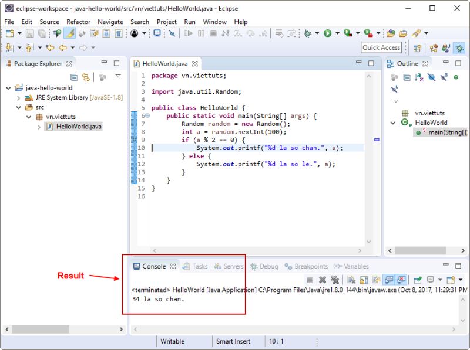Click Terminate square icon in Console
Screen dimensions: 470x350
(310, 280)
